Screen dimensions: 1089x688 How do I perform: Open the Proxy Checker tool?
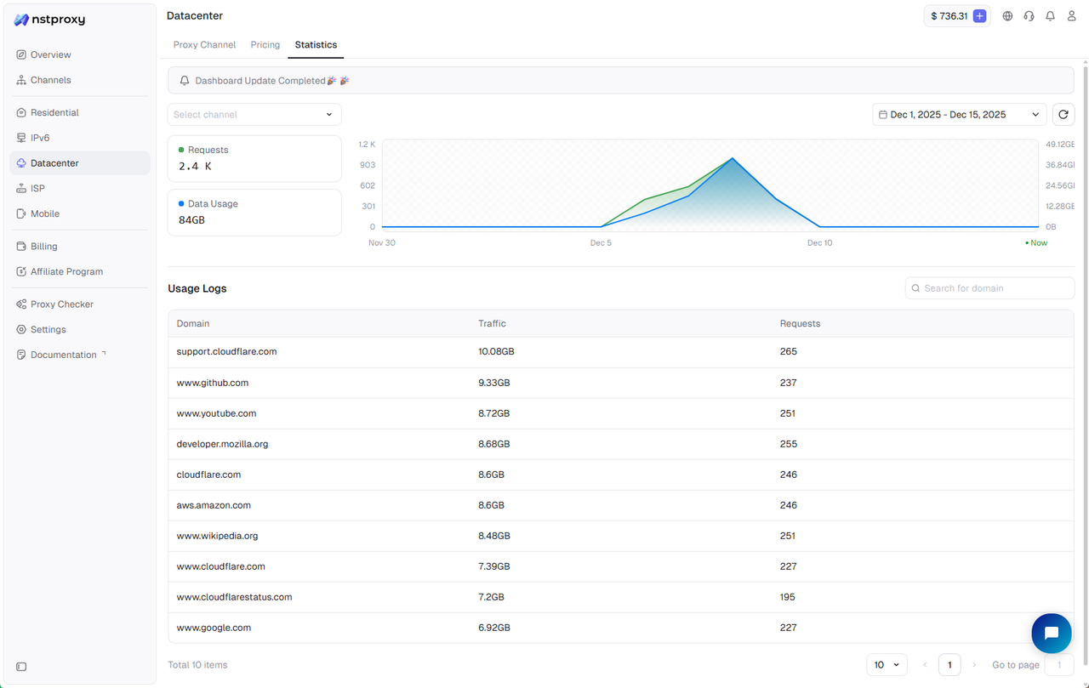(x=60, y=304)
